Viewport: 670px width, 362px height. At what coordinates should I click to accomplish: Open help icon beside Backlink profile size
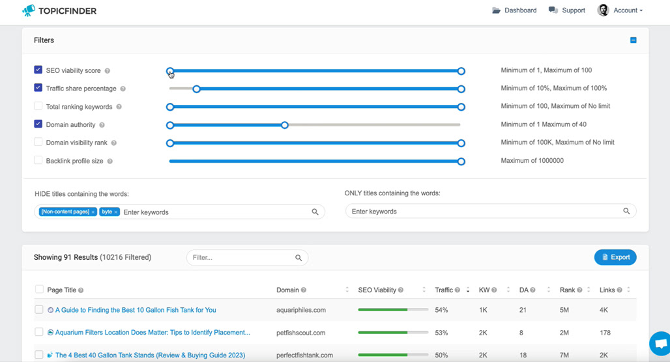109,161
